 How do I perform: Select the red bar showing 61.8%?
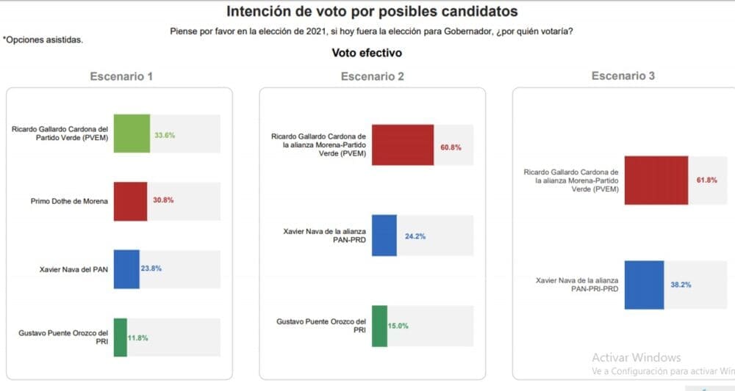(656, 180)
